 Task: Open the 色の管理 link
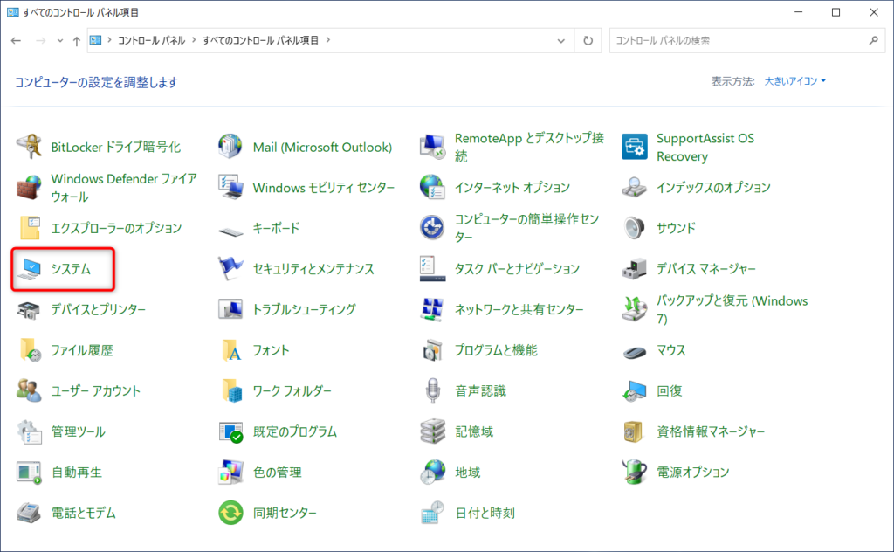point(277,473)
